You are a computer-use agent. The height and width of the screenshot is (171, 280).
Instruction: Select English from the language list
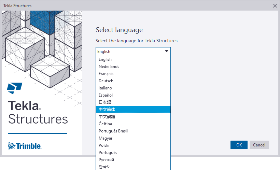[x=133, y=59]
